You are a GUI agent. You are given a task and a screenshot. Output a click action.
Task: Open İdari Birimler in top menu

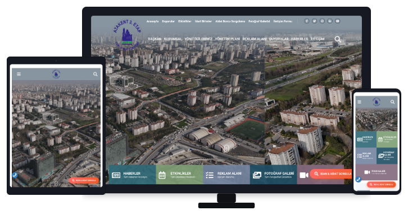coord(203,21)
